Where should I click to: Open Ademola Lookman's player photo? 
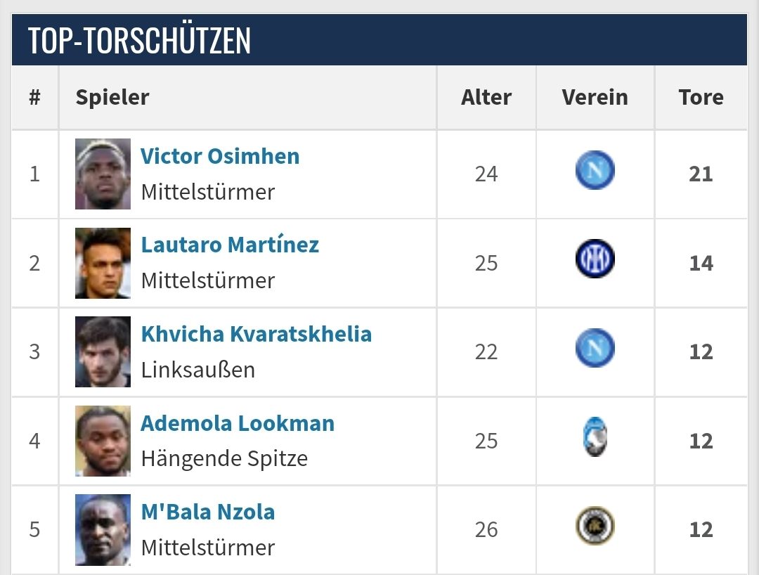click(103, 441)
